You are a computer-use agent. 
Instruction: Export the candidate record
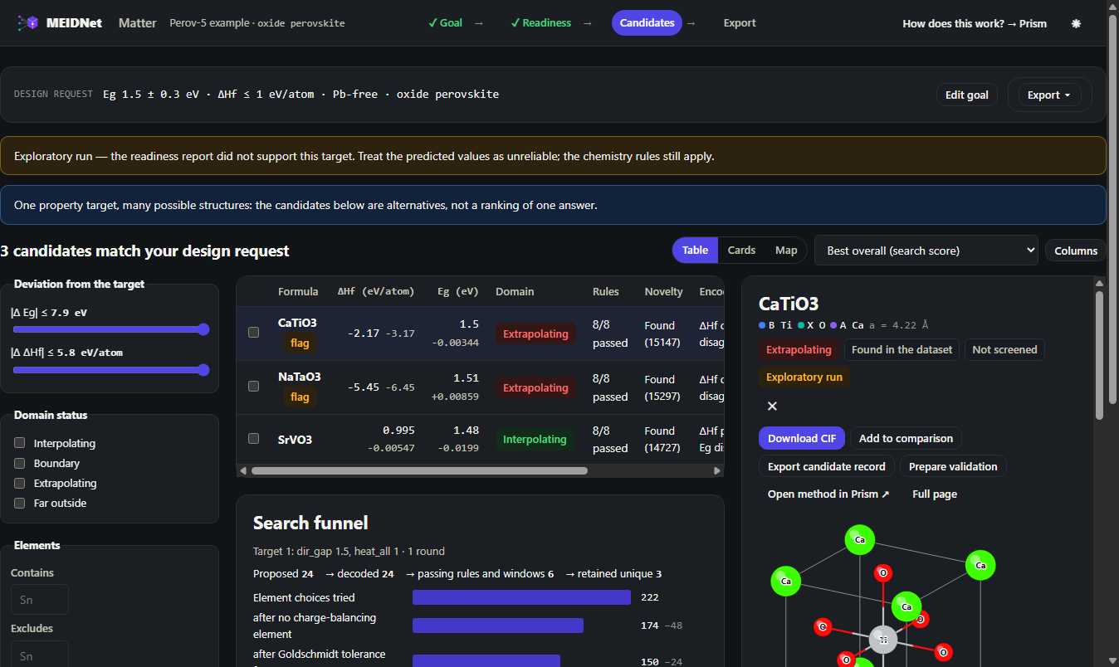click(827, 466)
